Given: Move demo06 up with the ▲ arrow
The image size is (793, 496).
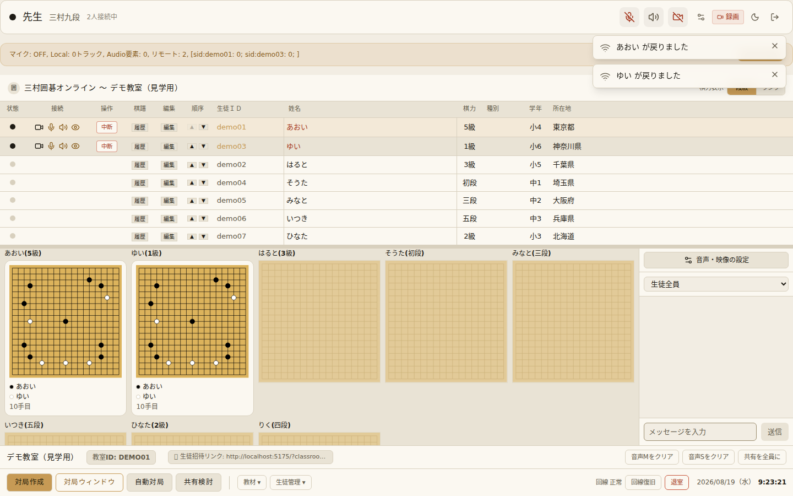Looking at the screenshot, I should [x=192, y=219].
